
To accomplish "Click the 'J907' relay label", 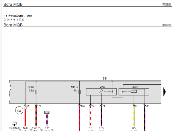I will (x=135, y=87).
